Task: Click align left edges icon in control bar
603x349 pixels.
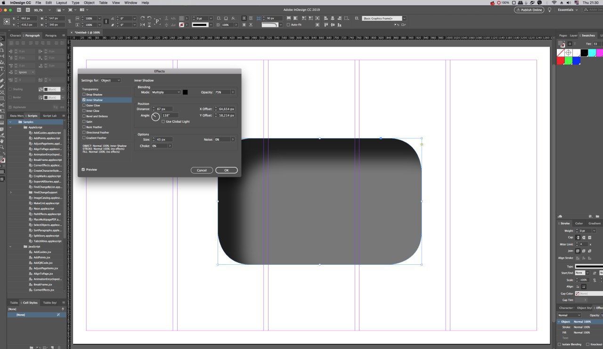Action: (x=326, y=18)
